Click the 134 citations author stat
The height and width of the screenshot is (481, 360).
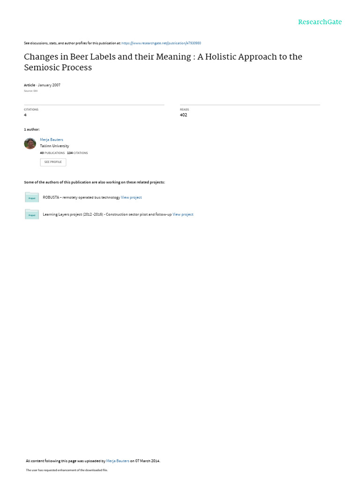tap(77, 153)
